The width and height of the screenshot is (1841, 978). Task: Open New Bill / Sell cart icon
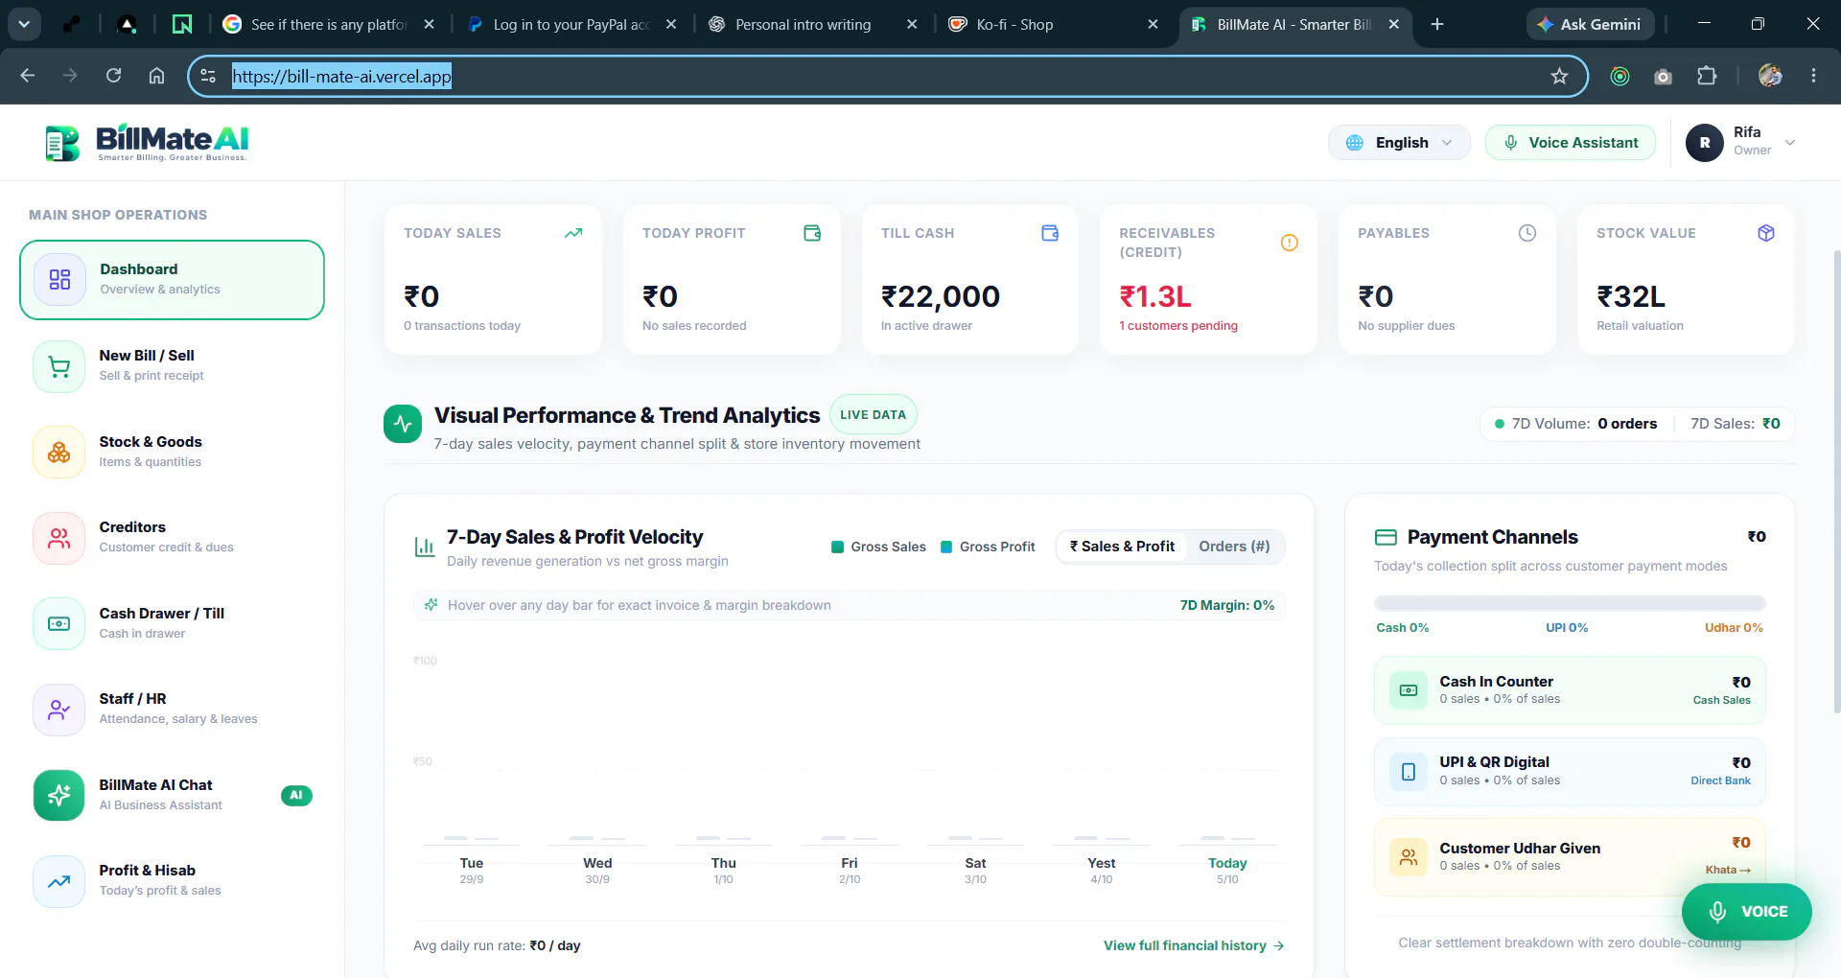tap(59, 366)
